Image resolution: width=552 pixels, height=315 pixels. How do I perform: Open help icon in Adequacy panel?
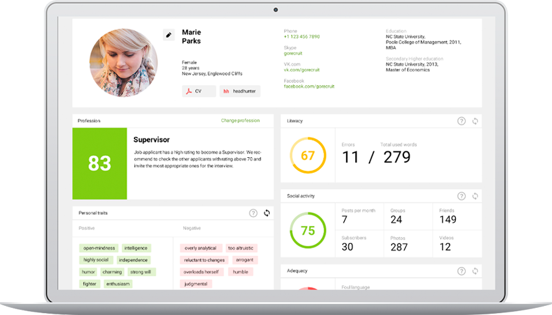(x=461, y=271)
